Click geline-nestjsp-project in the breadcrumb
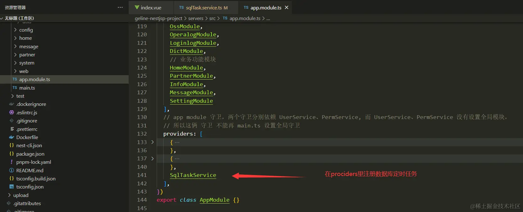Image resolution: width=523 pixels, height=212 pixels. (x=159, y=18)
